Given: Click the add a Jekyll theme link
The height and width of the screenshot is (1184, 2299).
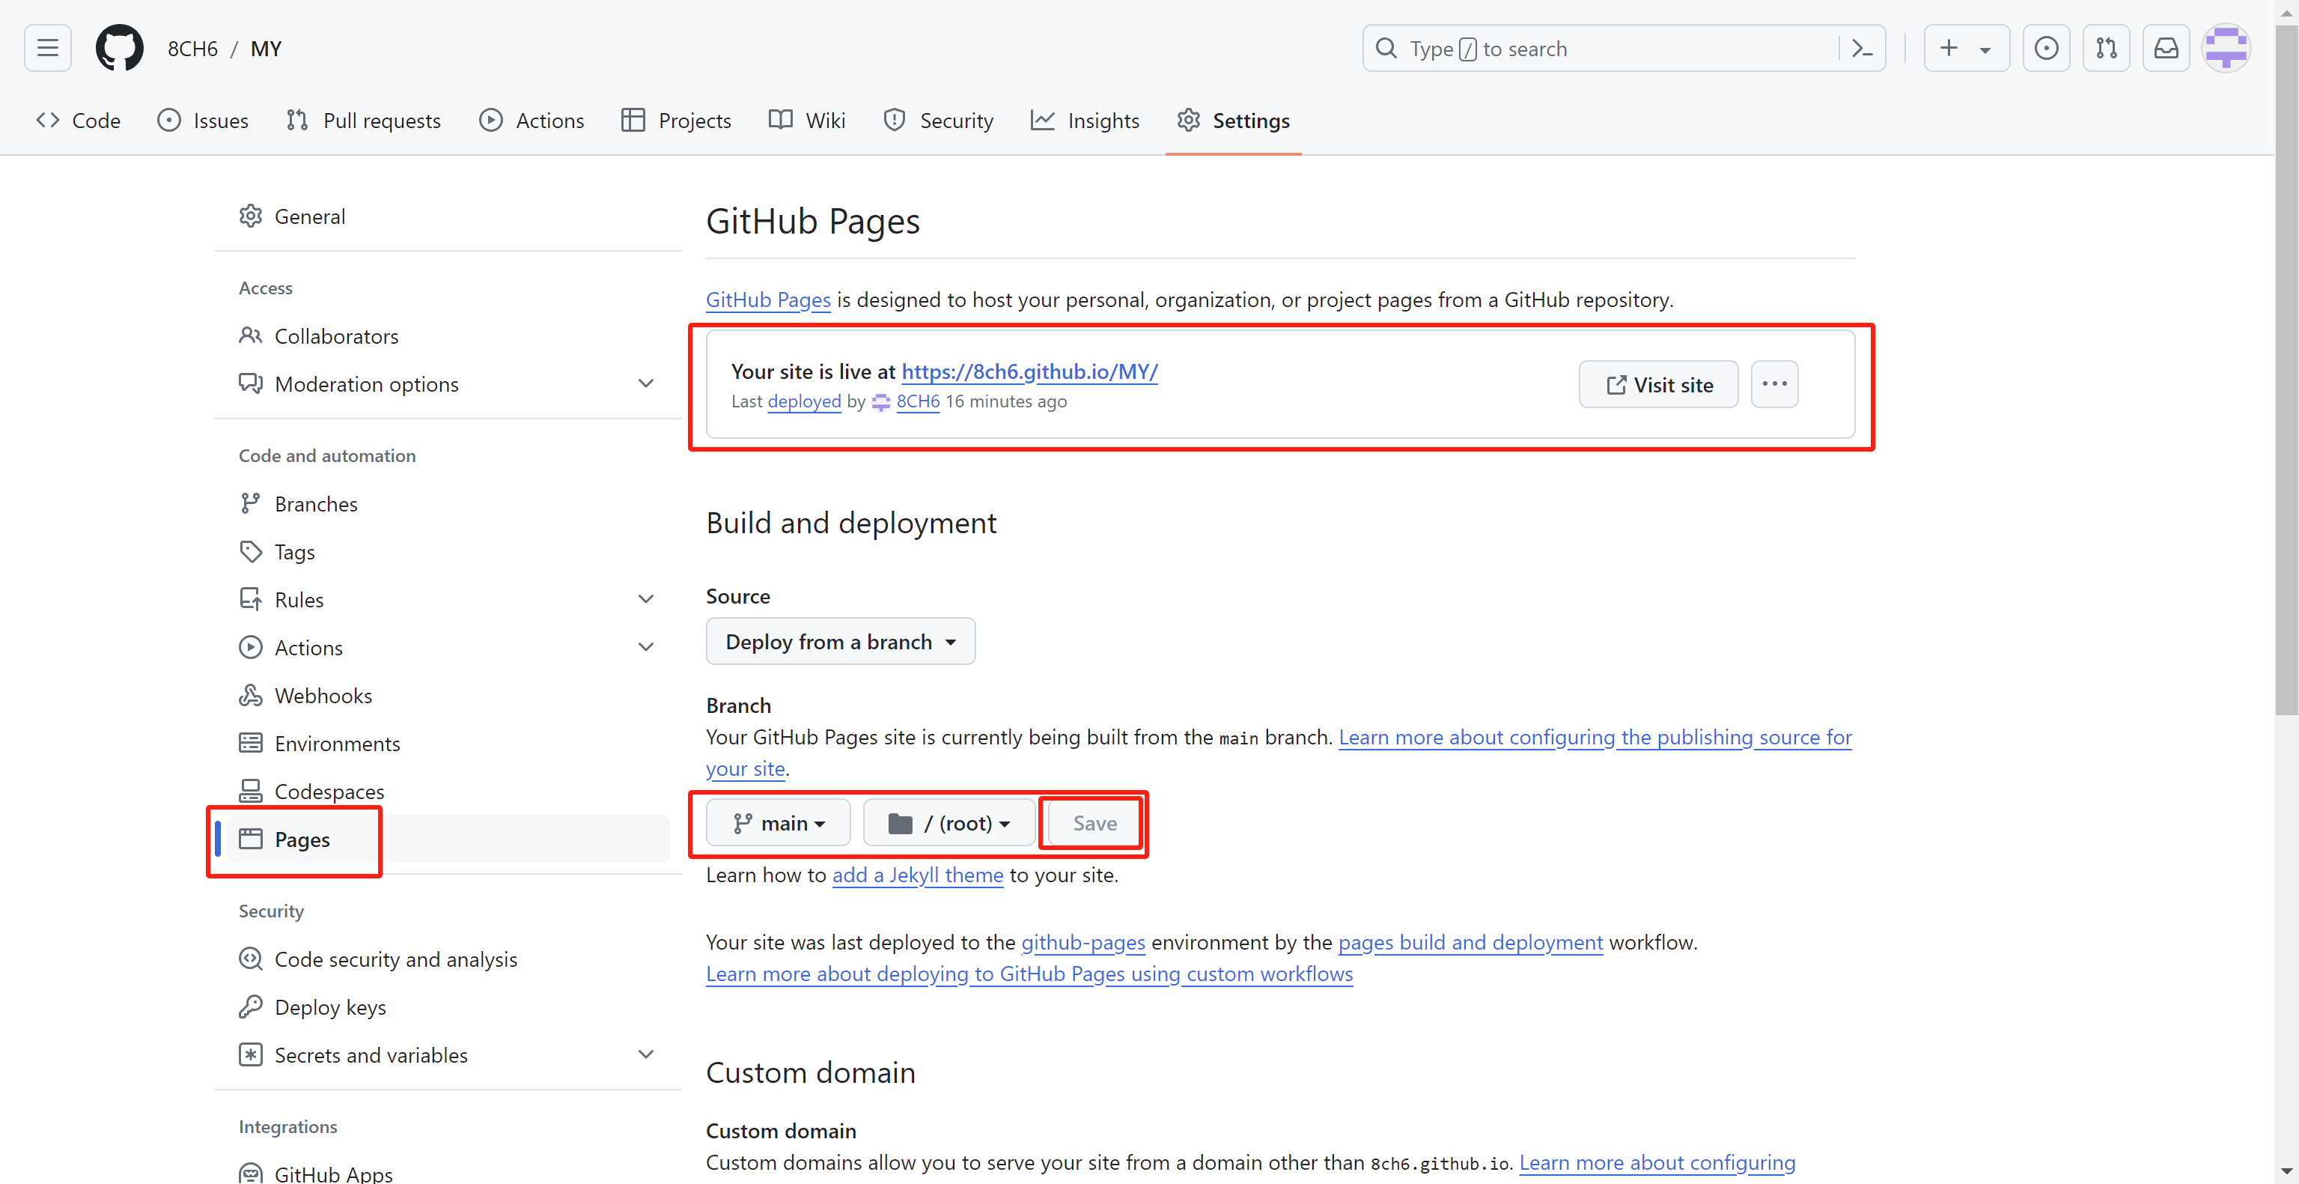Looking at the screenshot, I should point(918,874).
